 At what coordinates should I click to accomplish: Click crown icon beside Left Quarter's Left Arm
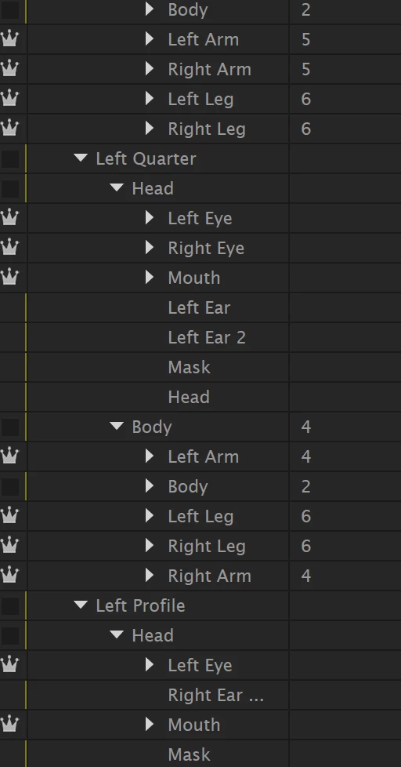click(x=9, y=456)
